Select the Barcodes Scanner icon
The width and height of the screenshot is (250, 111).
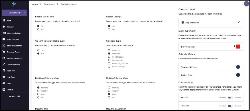coord(4,46)
